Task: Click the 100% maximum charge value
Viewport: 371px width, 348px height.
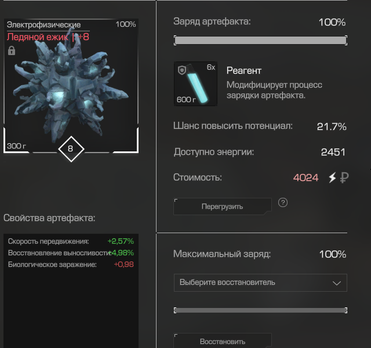Action: coord(333,254)
